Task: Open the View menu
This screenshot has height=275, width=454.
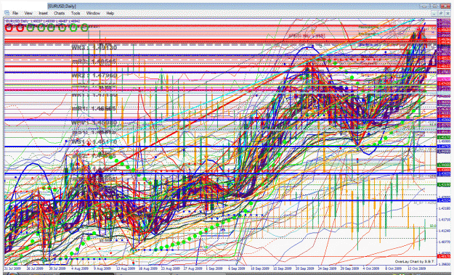Action: 28,13
